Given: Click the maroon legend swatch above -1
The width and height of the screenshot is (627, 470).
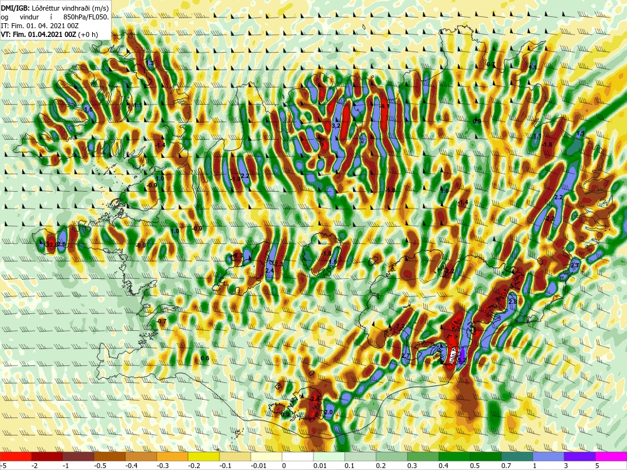Looking at the screenshot, I should (x=78, y=456).
